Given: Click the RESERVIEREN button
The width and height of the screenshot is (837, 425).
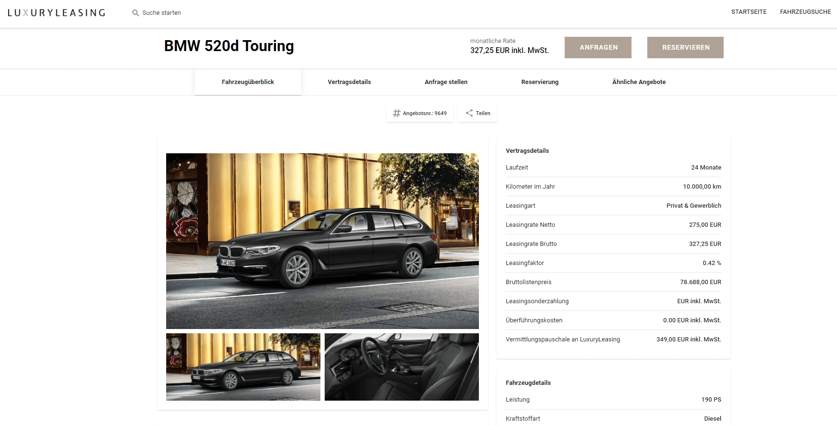Looking at the screenshot, I should click(x=685, y=47).
